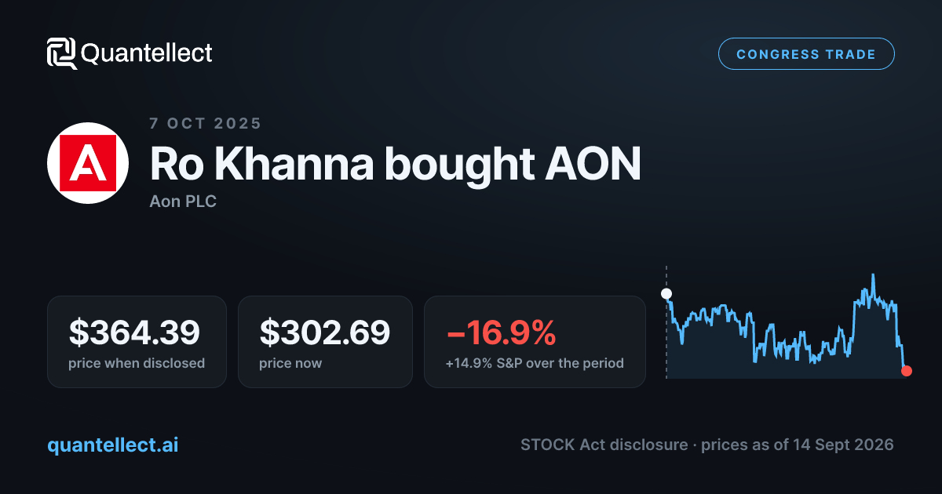Click the −16.9% return card

pos(535,341)
